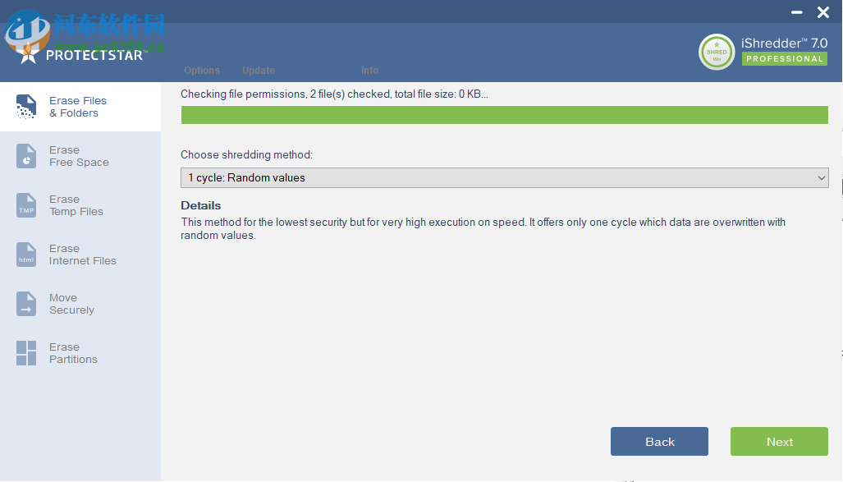Click the Erase Files & Folders icon
Viewport: 843px width, 482px height.
26,107
